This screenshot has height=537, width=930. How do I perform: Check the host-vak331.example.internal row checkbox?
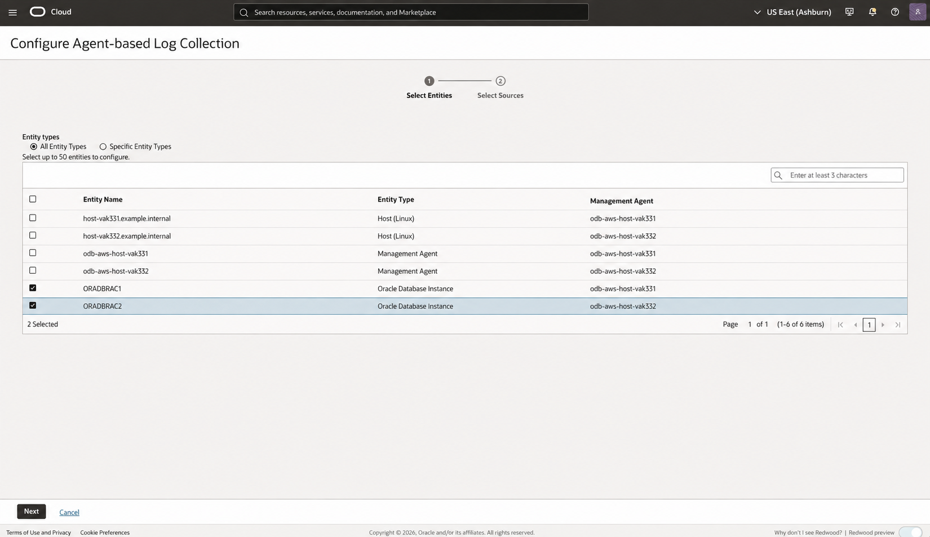tap(33, 218)
